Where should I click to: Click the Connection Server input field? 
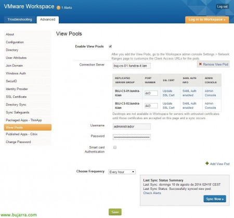pos(132,66)
